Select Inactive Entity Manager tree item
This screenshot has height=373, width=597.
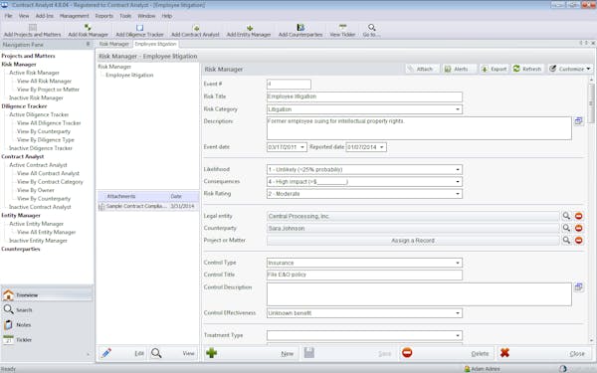38,241
